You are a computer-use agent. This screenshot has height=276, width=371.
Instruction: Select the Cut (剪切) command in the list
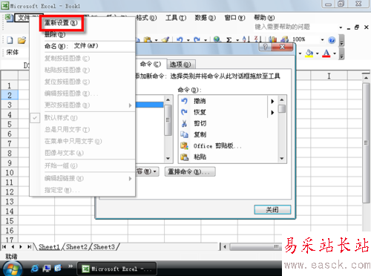pyautogui.click(x=200, y=123)
